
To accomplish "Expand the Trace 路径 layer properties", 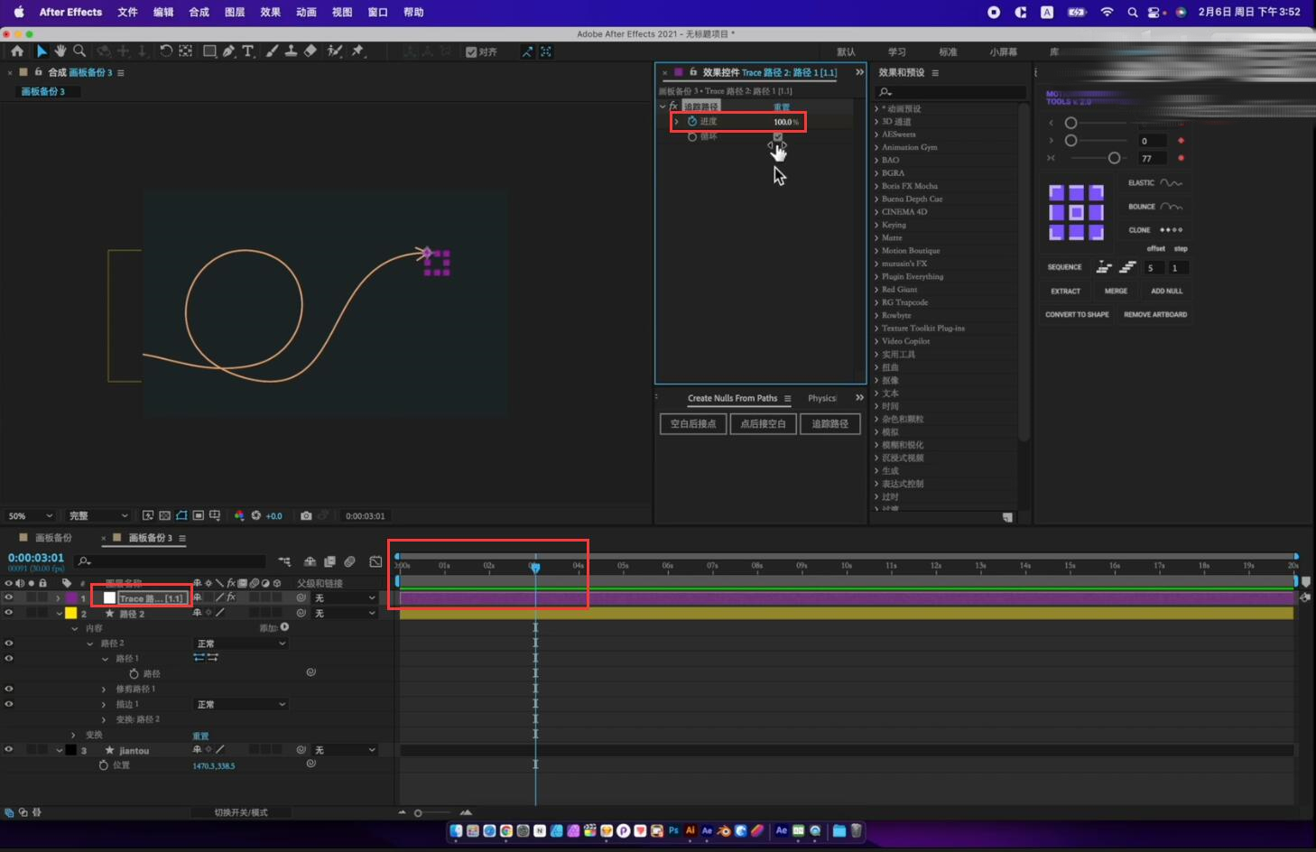I will (x=59, y=597).
